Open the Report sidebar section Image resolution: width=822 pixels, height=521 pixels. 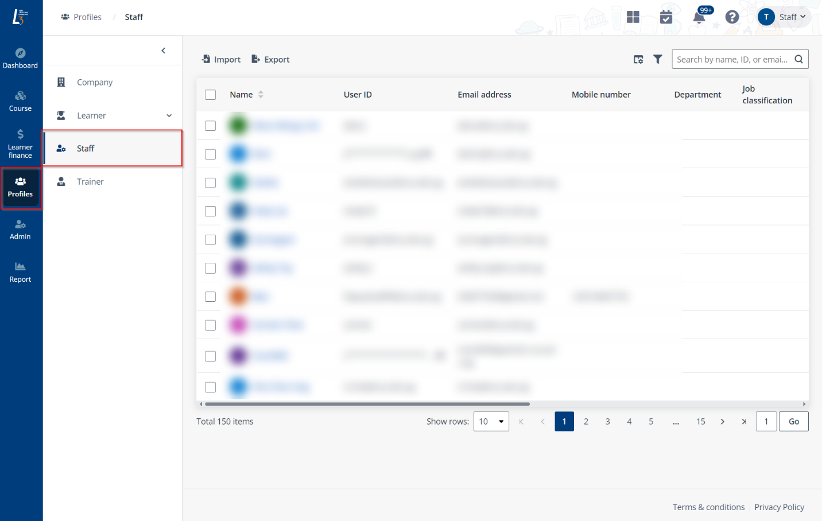tap(21, 272)
